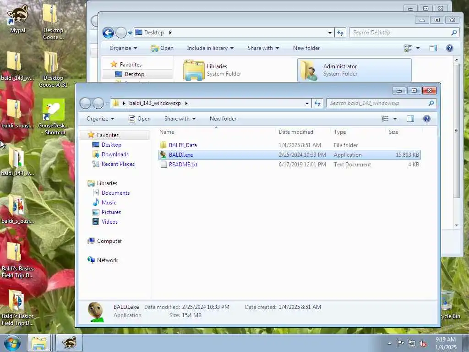Image resolution: width=469 pixels, height=352 pixels.
Task: Select Videos library
Action: [x=109, y=222]
